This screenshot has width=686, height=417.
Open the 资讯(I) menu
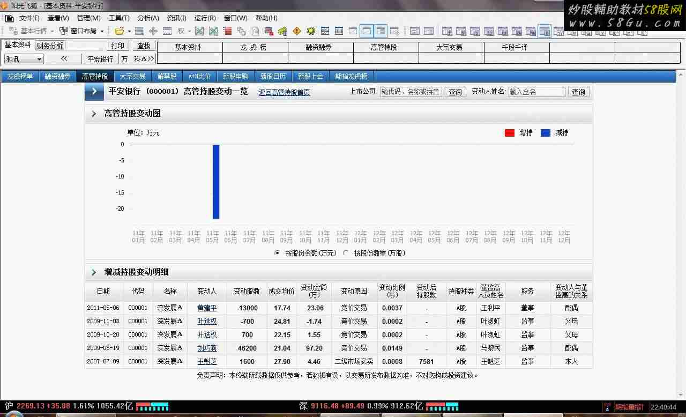point(176,18)
